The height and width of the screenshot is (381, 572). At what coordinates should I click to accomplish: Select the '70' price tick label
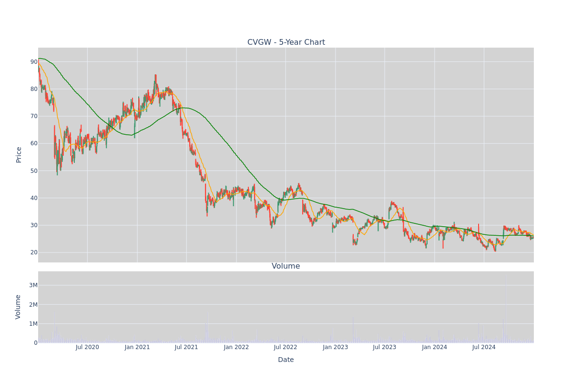[34, 116]
